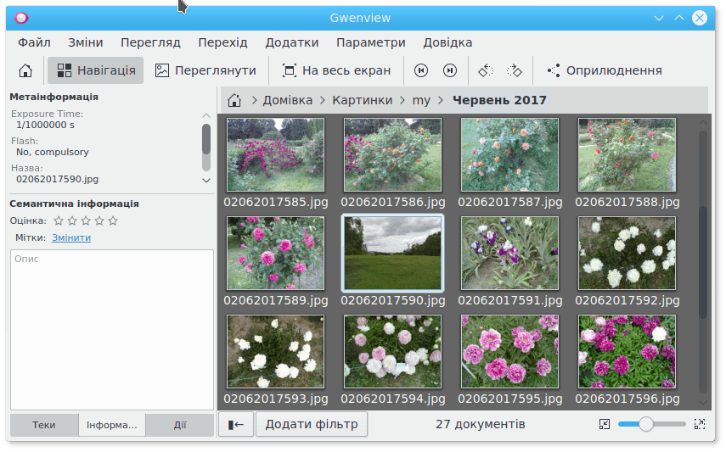726x452 pixels.
Task: Select thumbnail 02062017591.jpg
Action: [509, 254]
